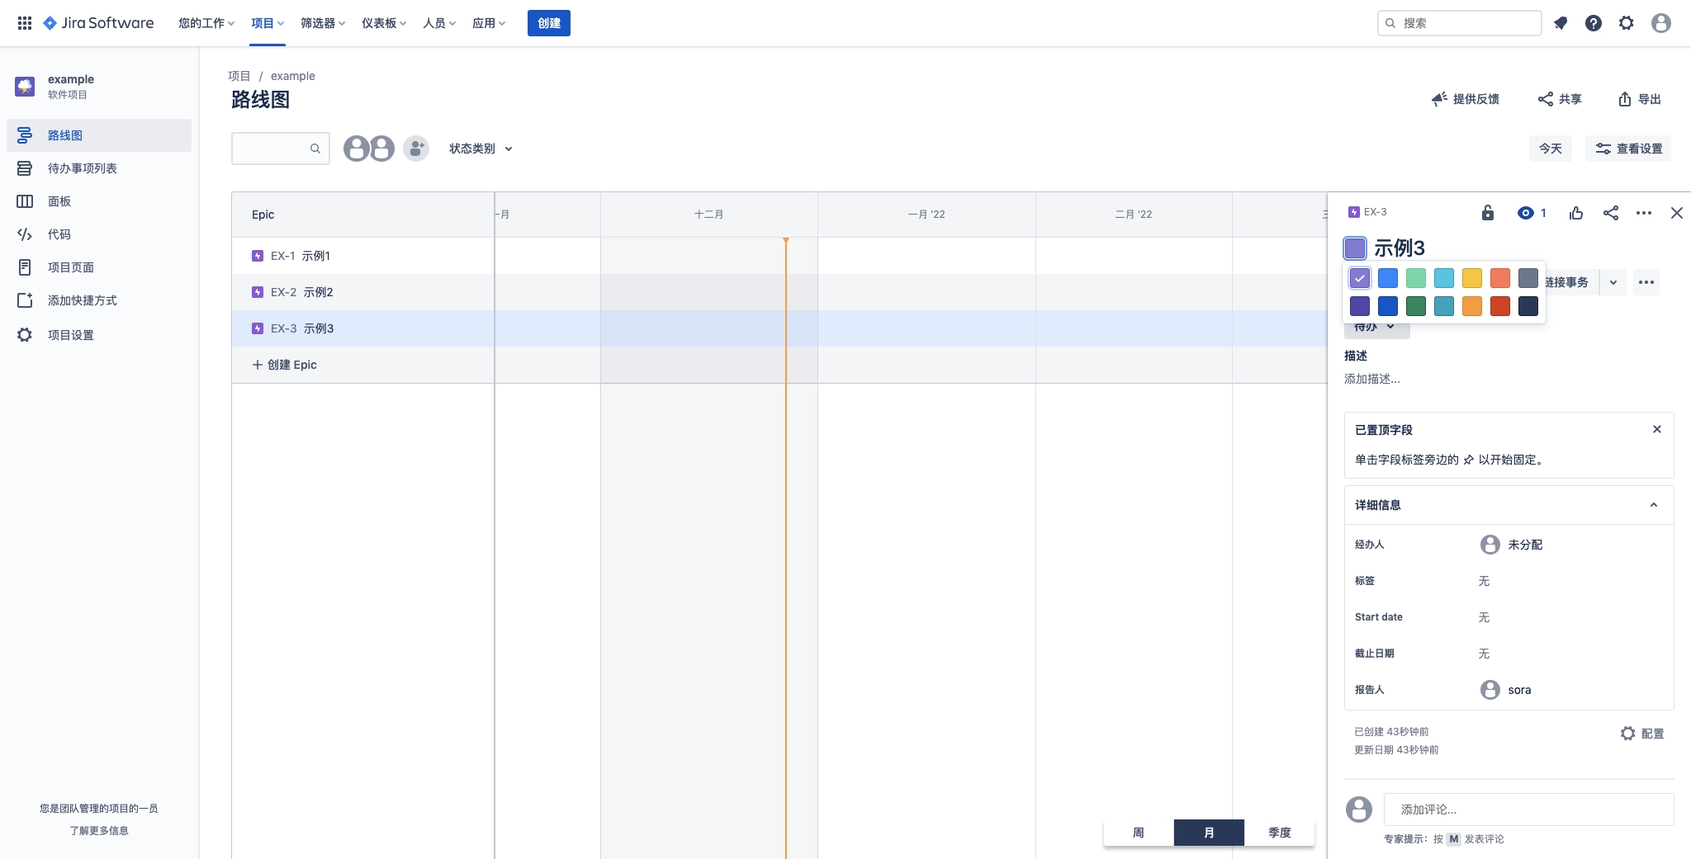The height and width of the screenshot is (859, 1691).
Task: Close the EX-3 issue panel
Action: (x=1676, y=213)
